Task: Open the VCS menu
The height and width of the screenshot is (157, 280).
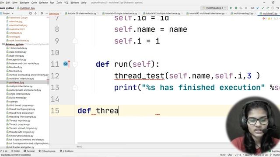Action: point(66,3)
